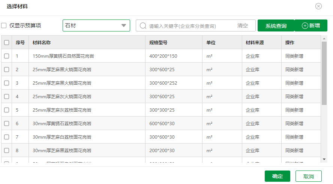Click the 规格型号 column header

click(158, 42)
